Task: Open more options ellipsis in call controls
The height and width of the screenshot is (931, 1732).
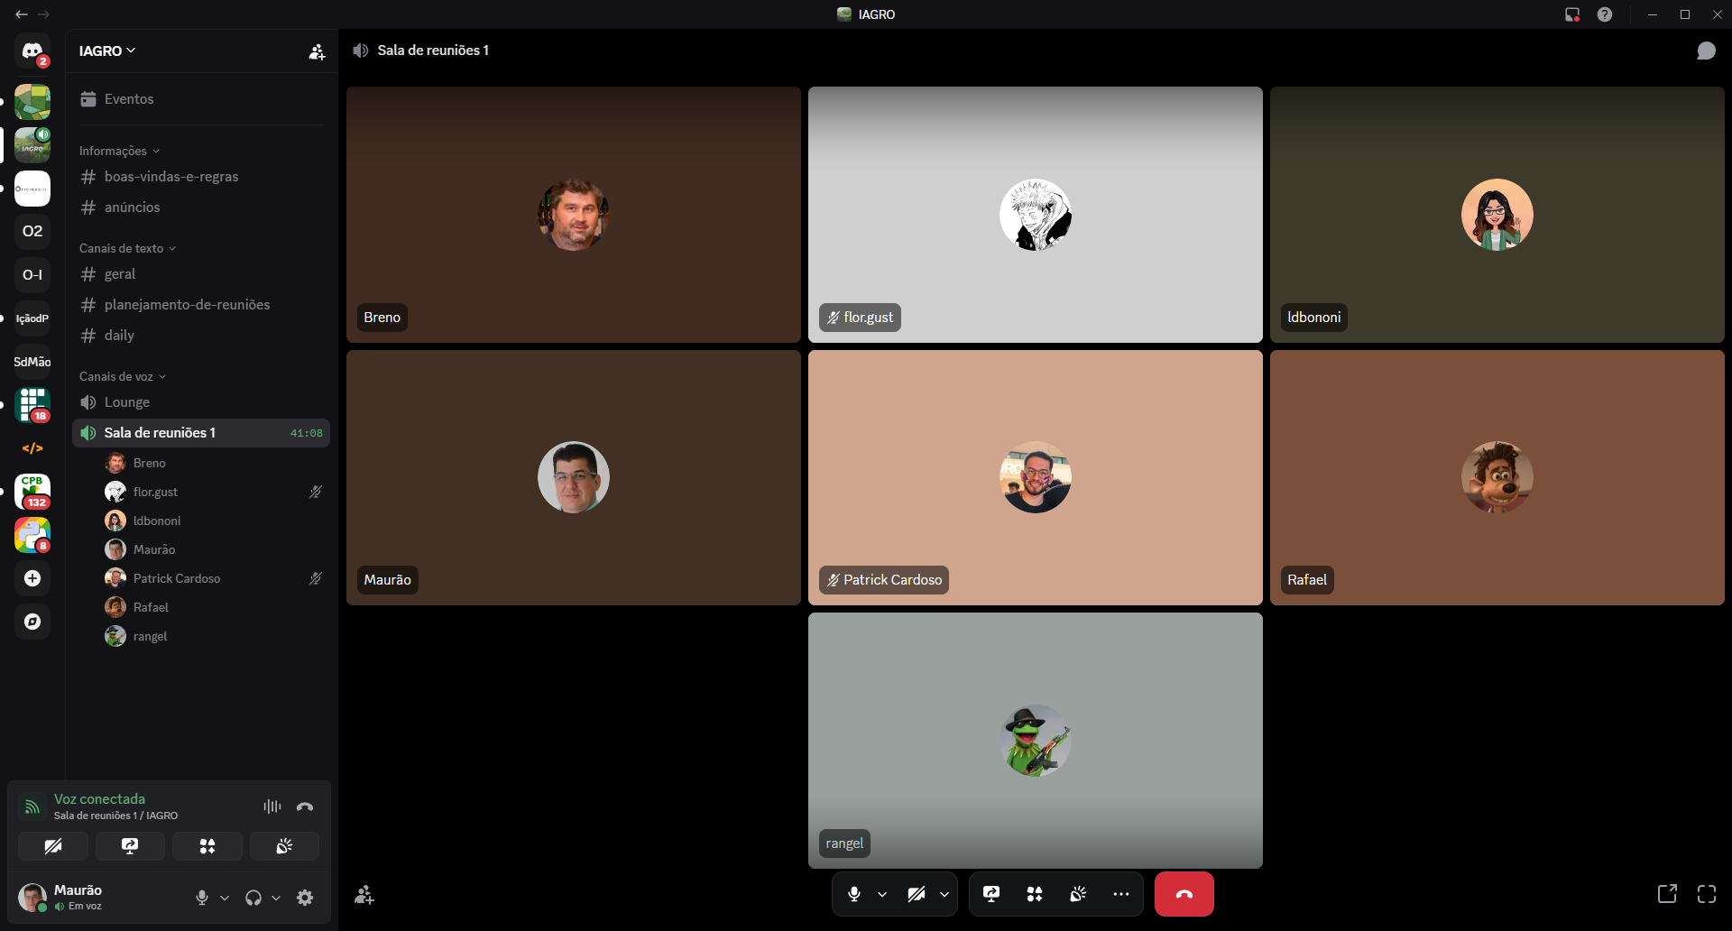Action: (1121, 894)
